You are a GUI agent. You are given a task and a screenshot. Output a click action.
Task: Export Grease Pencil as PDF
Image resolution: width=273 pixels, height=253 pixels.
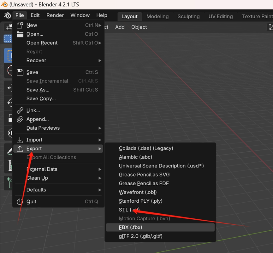(x=160, y=183)
